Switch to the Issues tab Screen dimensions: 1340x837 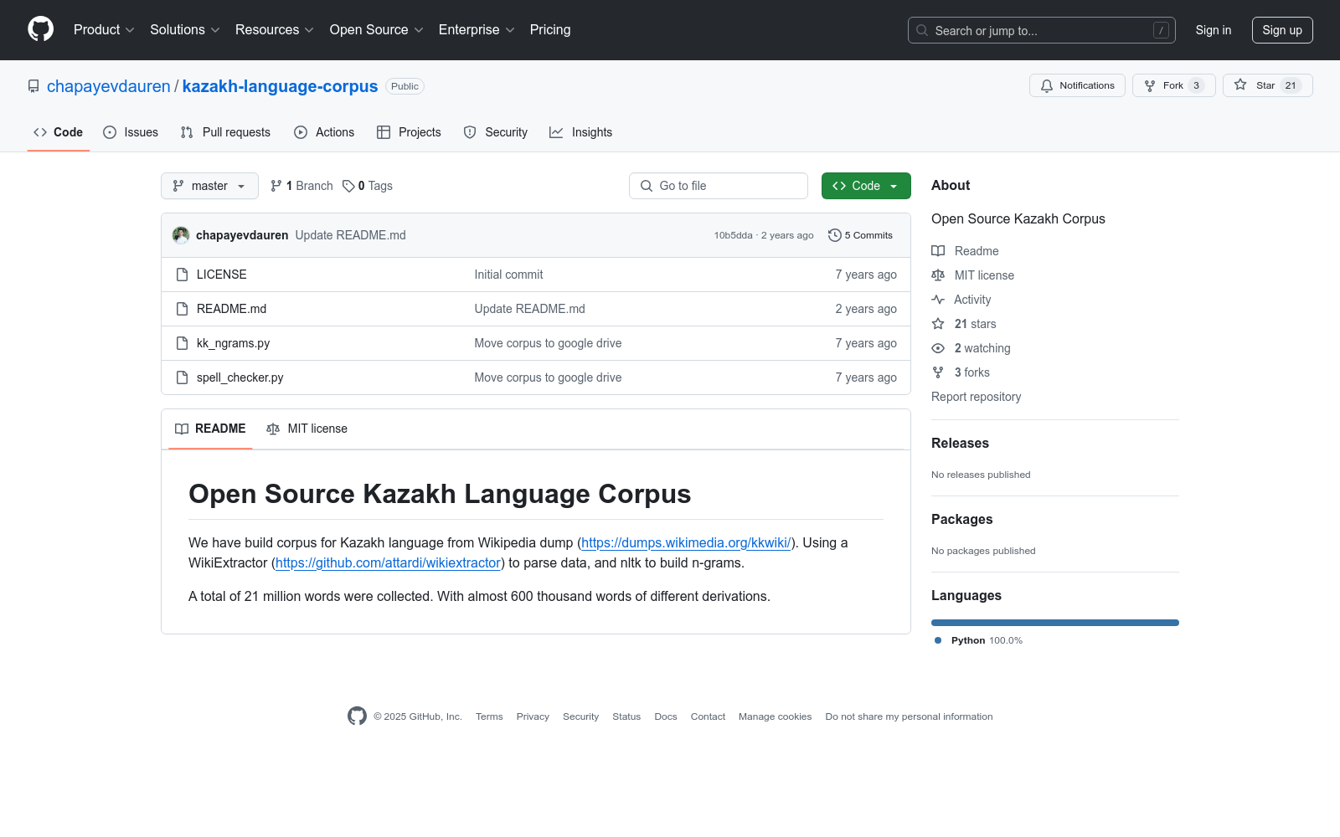[131, 132]
